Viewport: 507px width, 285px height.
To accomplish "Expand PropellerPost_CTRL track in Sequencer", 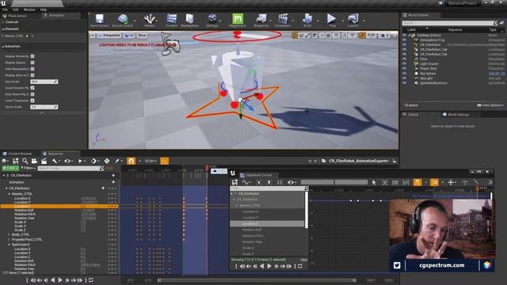I will (9, 240).
